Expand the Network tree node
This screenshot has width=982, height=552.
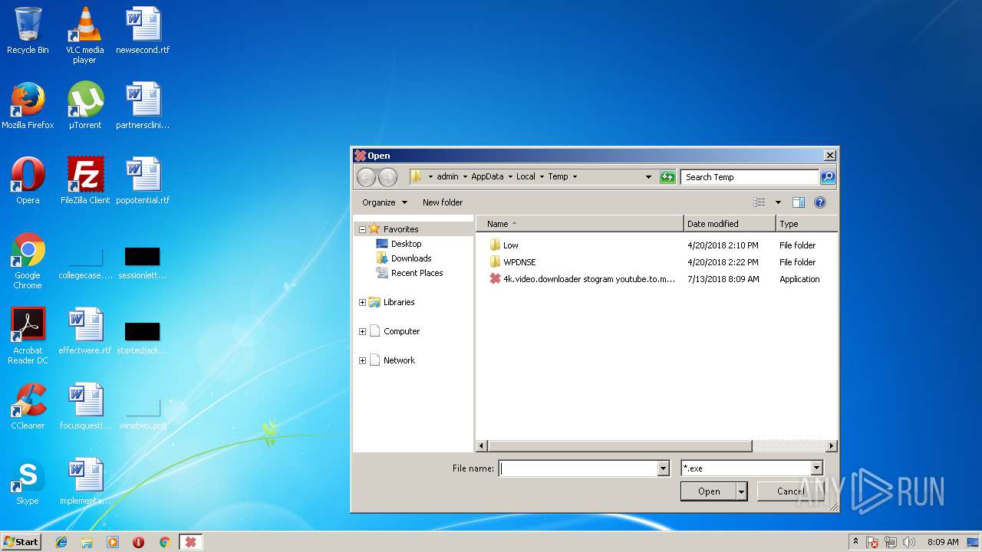pos(362,360)
